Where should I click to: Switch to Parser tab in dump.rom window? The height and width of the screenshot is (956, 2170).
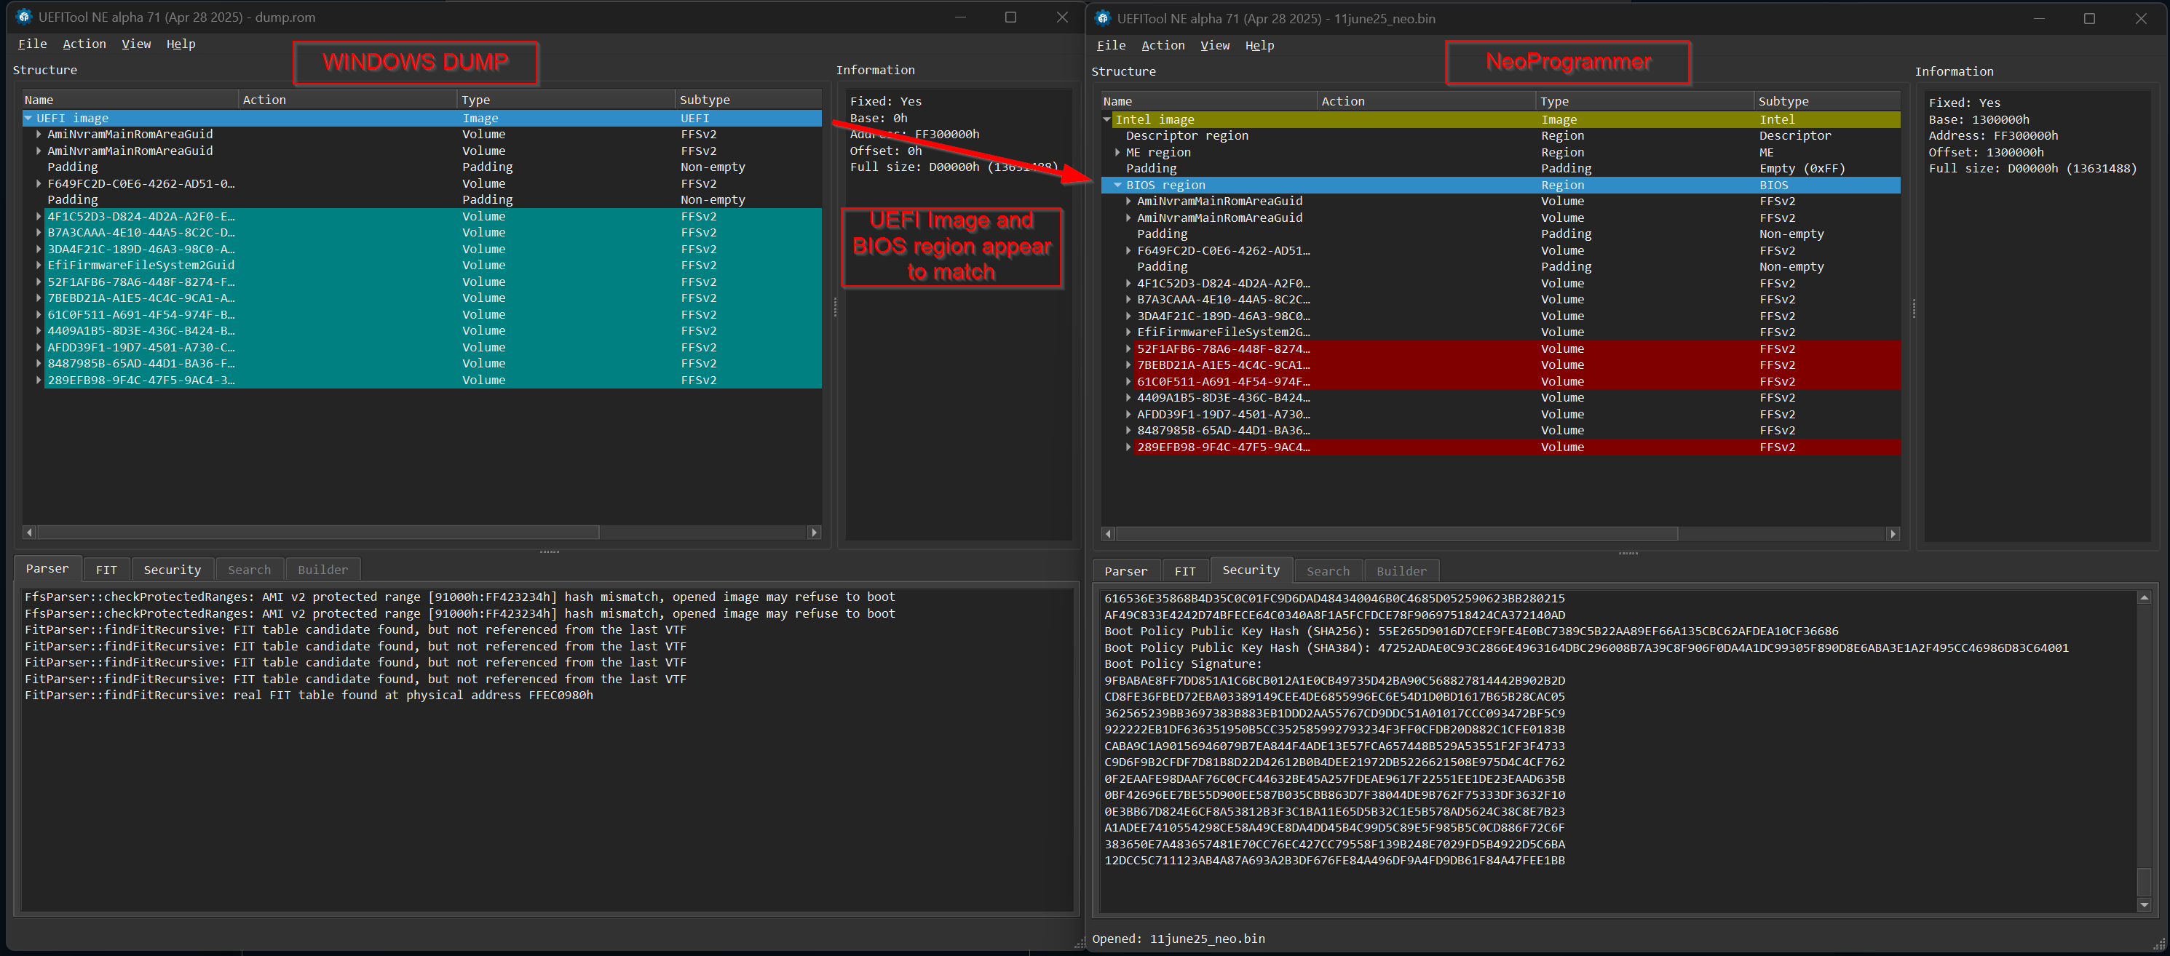tap(47, 570)
